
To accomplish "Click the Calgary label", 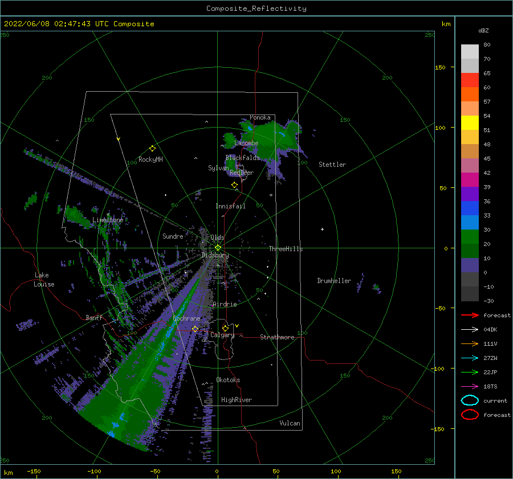I will (222, 335).
